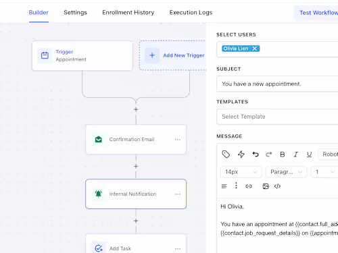Insert a link using the link icon

[x=249, y=186]
